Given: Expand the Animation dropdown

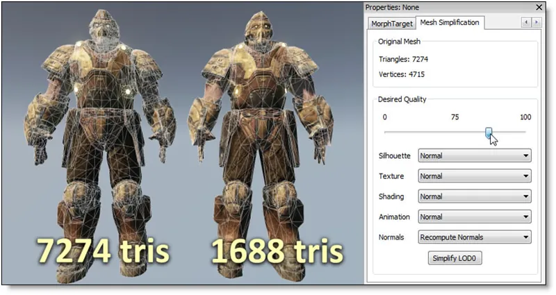Looking at the screenshot, I should tap(475, 217).
